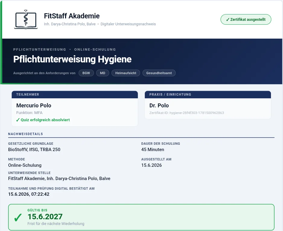
Task: Click participant name 'Mercurio Polo'
Action: [x=34, y=105]
